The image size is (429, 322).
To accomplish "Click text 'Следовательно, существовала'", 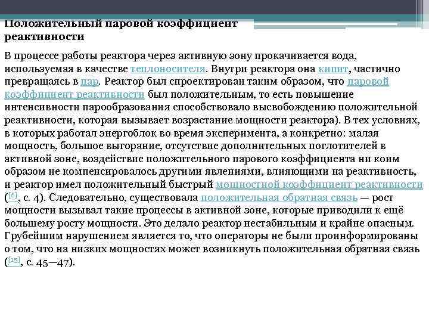I will [123, 197].
